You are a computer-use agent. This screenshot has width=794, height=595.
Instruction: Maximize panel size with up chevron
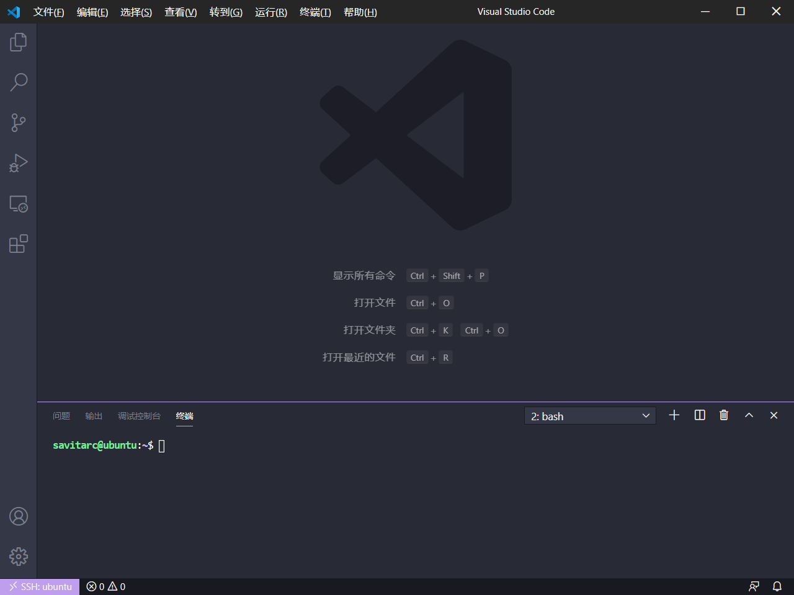(x=749, y=415)
